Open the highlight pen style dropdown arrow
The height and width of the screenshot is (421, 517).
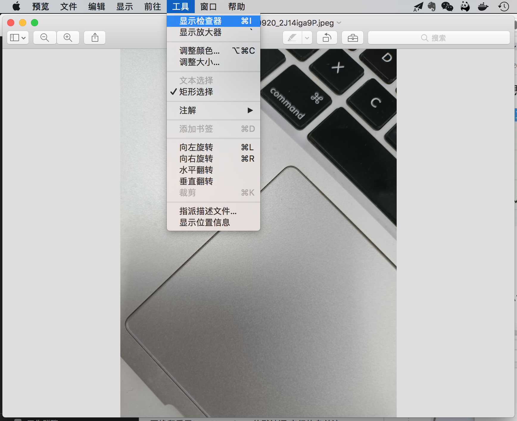[307, 38]
